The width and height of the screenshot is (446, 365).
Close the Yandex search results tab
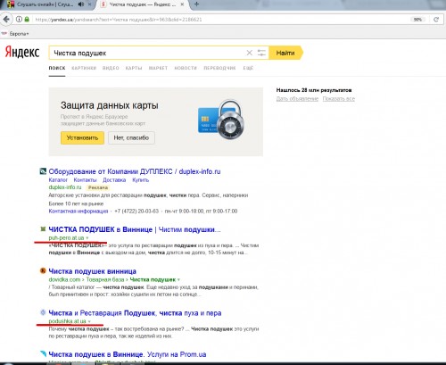[183, 4]
